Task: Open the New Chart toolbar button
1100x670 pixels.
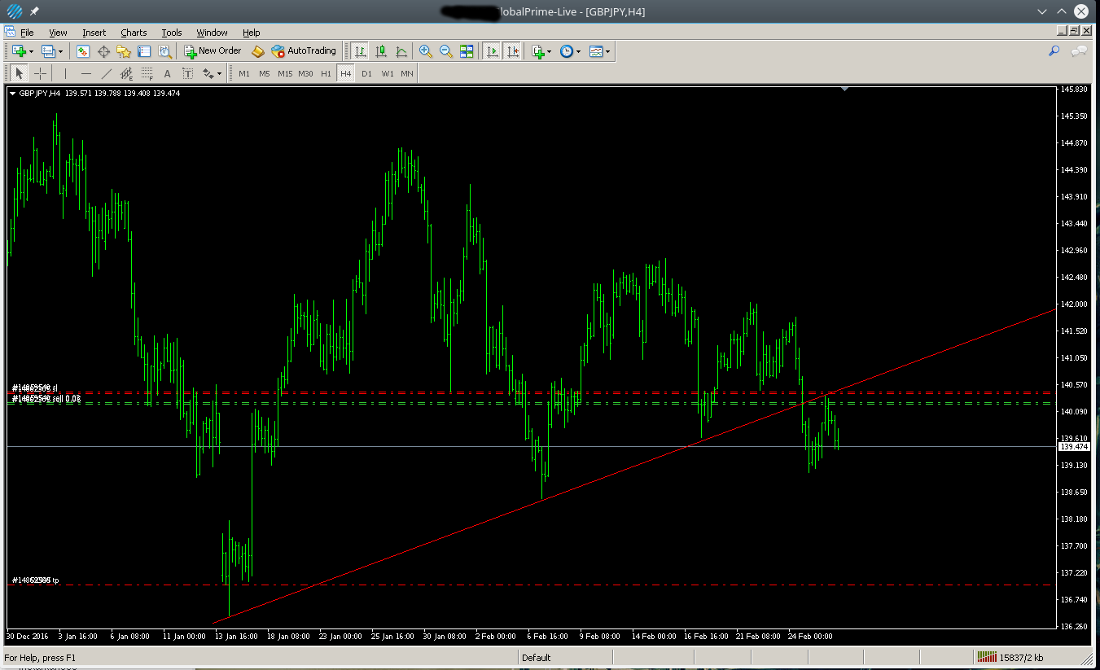Action: (18, 50)
